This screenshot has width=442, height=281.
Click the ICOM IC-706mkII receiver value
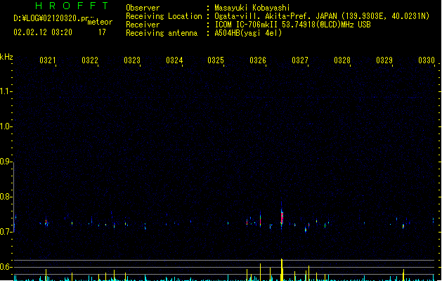(x=292, y=25)
